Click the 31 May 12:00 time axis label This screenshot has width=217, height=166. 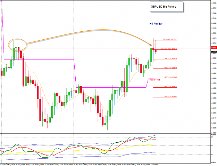click(x=145, y=165)
